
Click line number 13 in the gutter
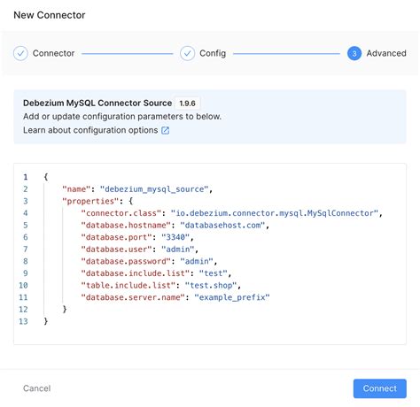(23, 321)
